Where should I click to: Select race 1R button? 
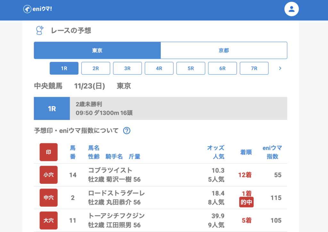coord(64,68)
